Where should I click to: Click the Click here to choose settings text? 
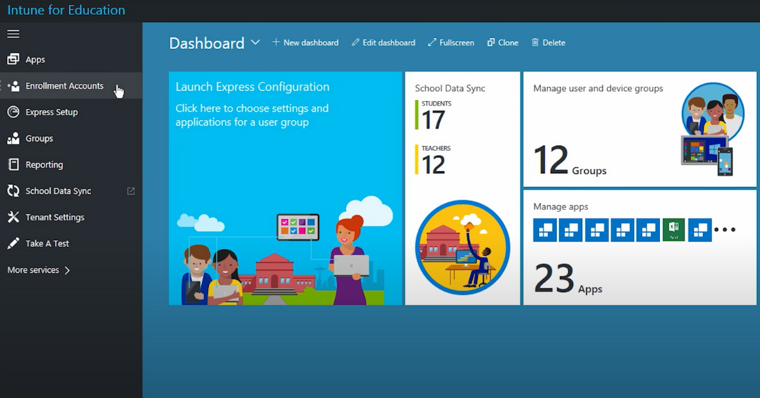(252, 115)
